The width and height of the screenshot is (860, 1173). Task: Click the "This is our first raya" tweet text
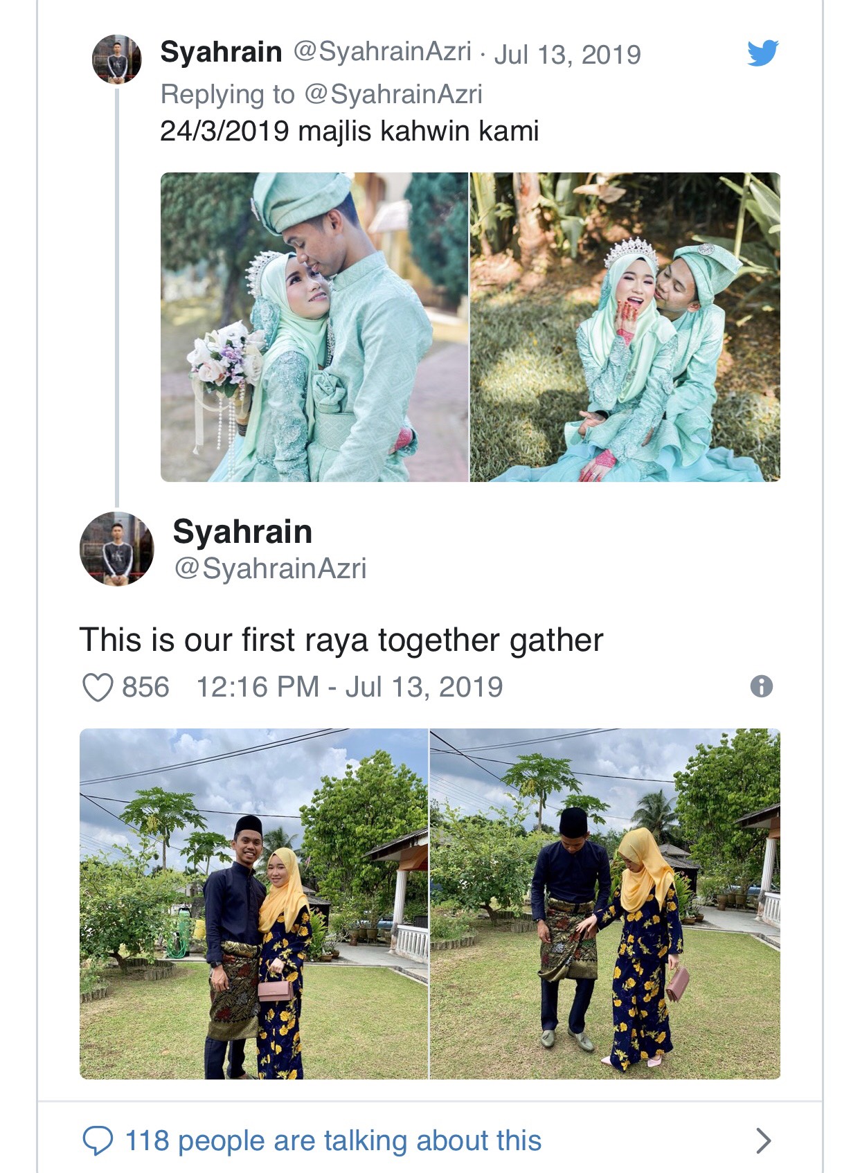click(341, 640)
